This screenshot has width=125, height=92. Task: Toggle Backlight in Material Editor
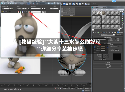(x=123, y=14)
